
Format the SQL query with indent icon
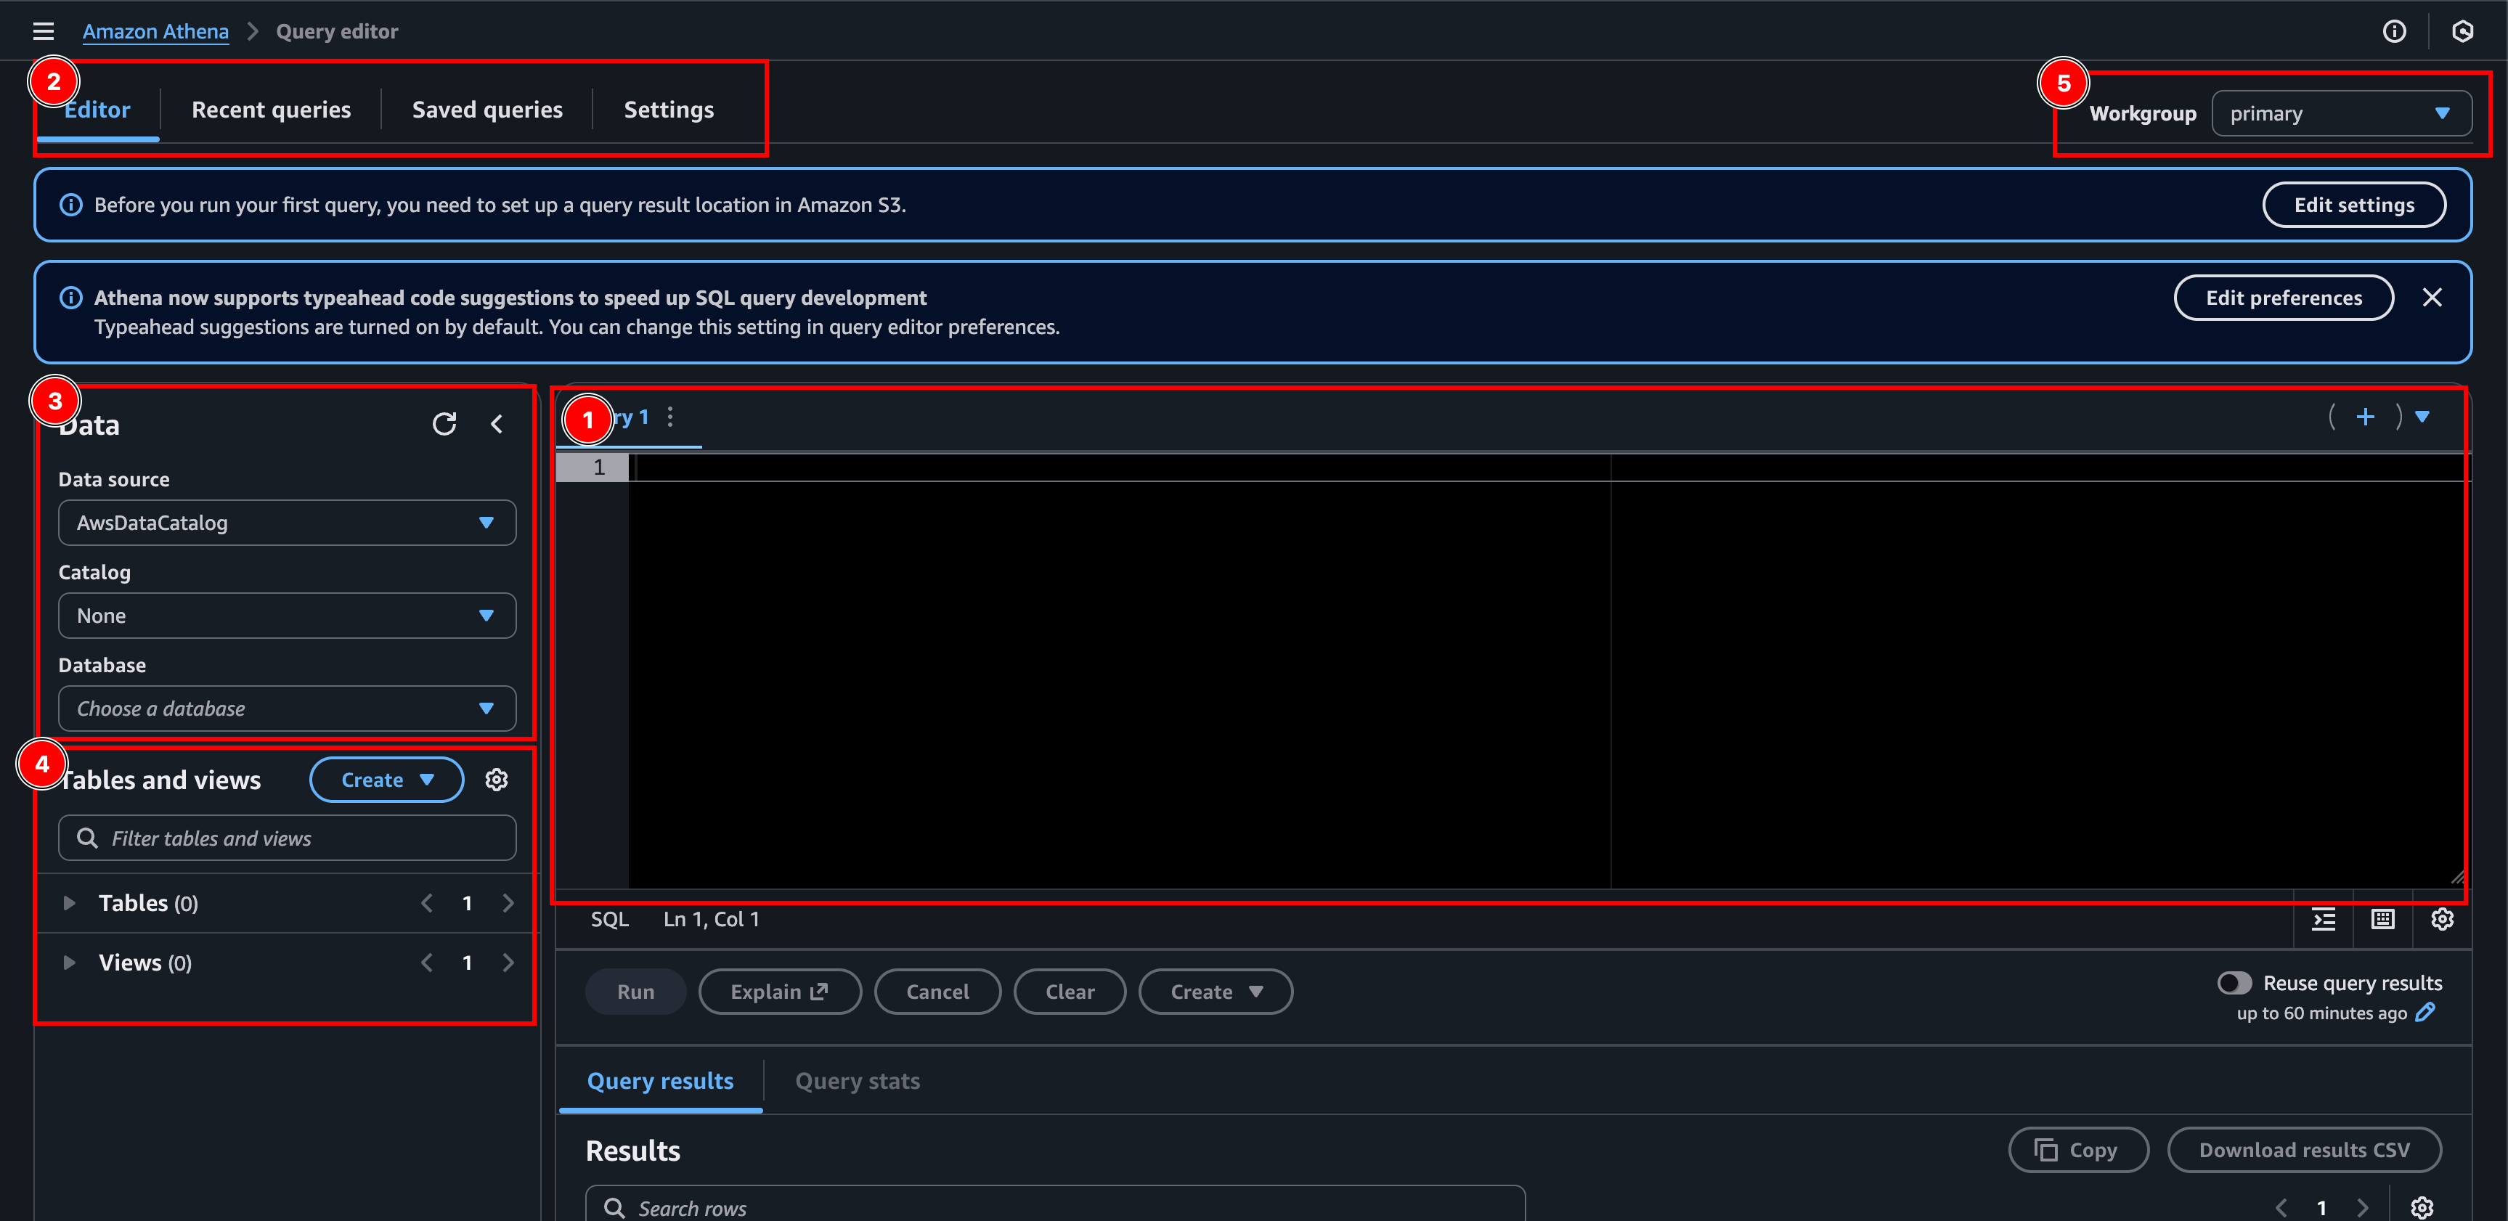click(2323, 918)
